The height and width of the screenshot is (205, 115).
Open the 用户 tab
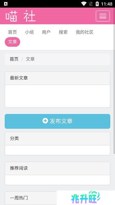pos(46,32)
